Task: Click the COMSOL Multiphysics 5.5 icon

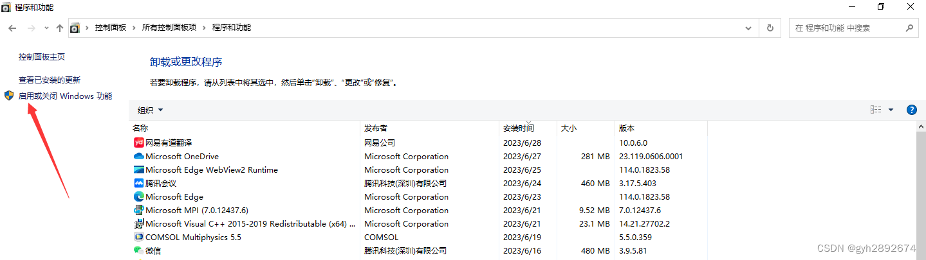Action: (x=138, y=237)
